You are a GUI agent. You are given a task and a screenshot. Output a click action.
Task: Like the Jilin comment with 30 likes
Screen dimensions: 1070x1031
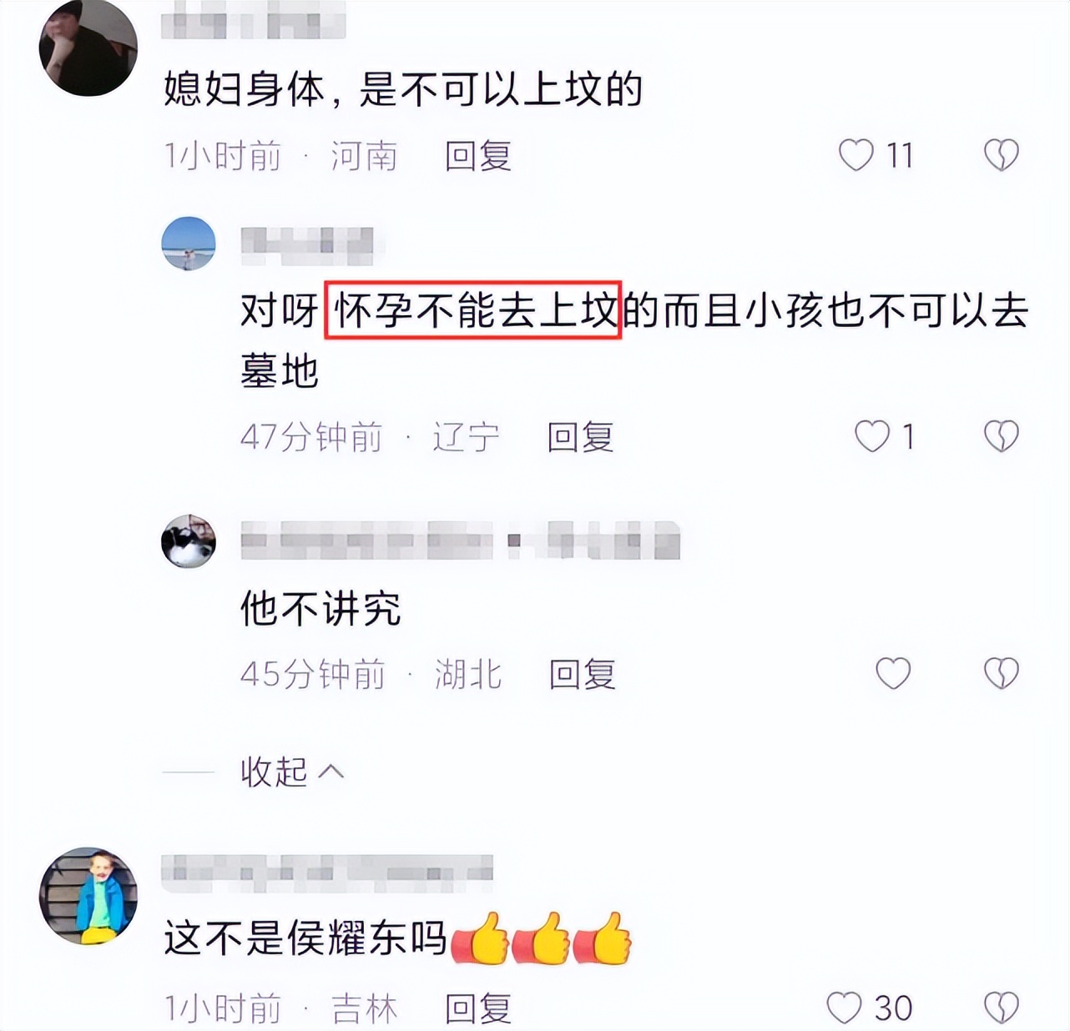(x=844, y=1008)
